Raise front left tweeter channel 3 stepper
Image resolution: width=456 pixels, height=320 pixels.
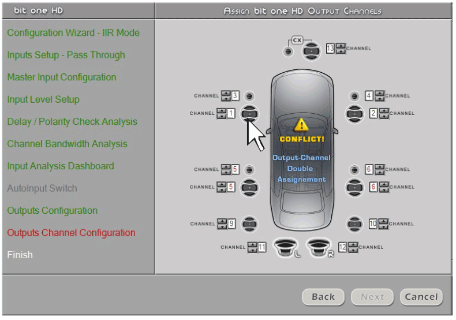226,93
